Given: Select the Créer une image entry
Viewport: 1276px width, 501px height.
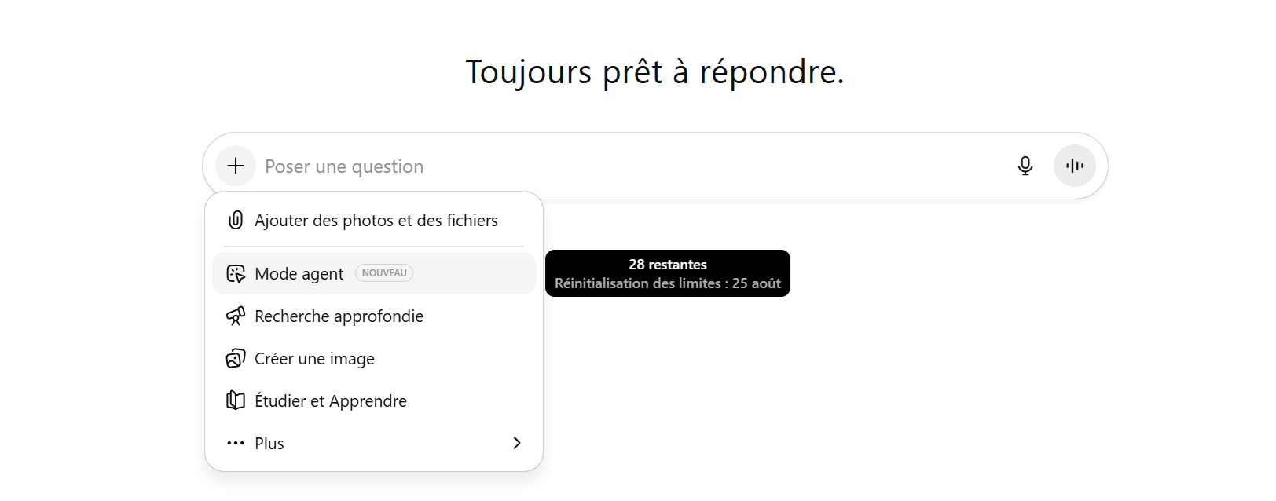Looking at the screenshot, I should [x=314, y=359].
